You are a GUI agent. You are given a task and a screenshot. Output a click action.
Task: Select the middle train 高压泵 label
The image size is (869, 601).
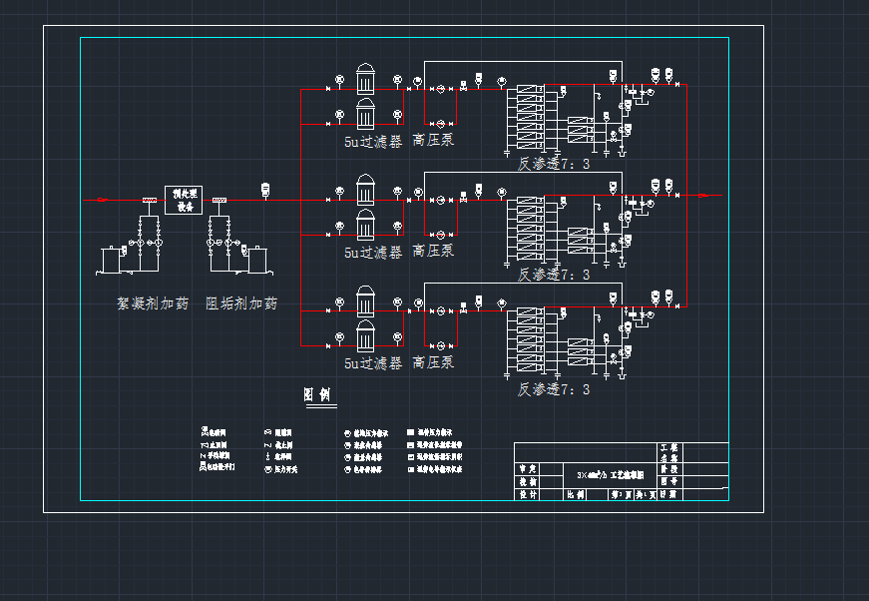pyautogui.click(x=433, y=252)
